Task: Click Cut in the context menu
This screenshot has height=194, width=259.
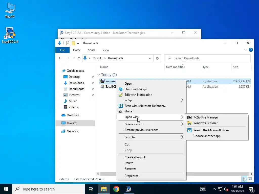Action: tap(151, 144)
